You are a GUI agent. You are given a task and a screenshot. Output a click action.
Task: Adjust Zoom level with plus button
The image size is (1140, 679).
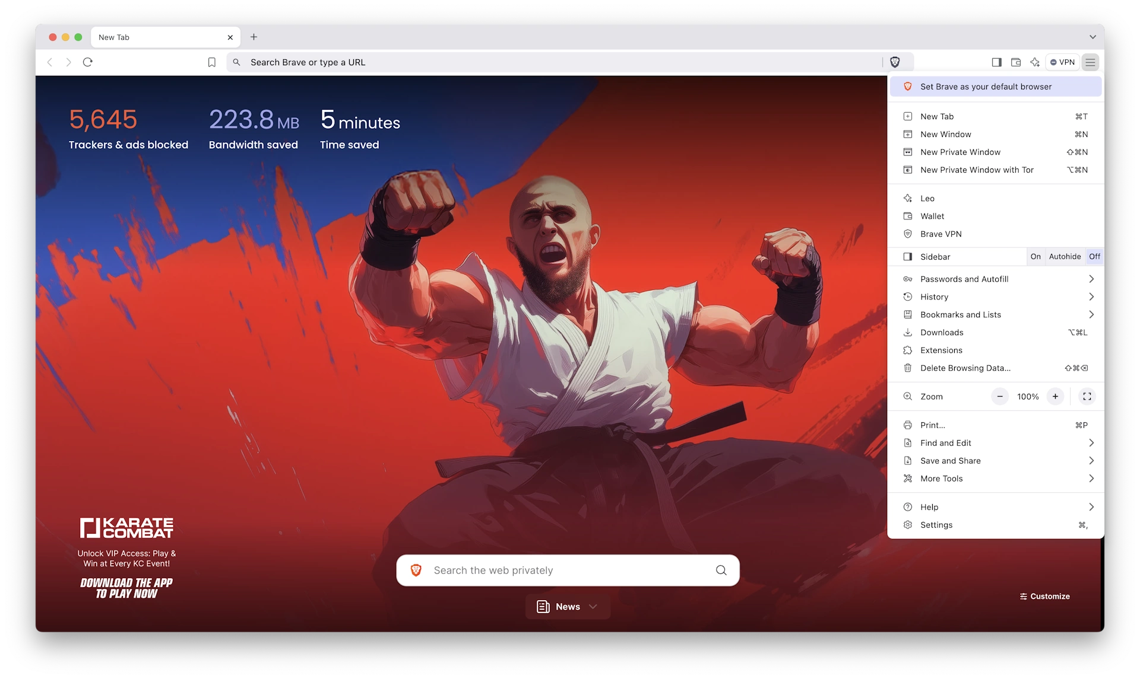pyautogui.click(x=1056, y=396)
